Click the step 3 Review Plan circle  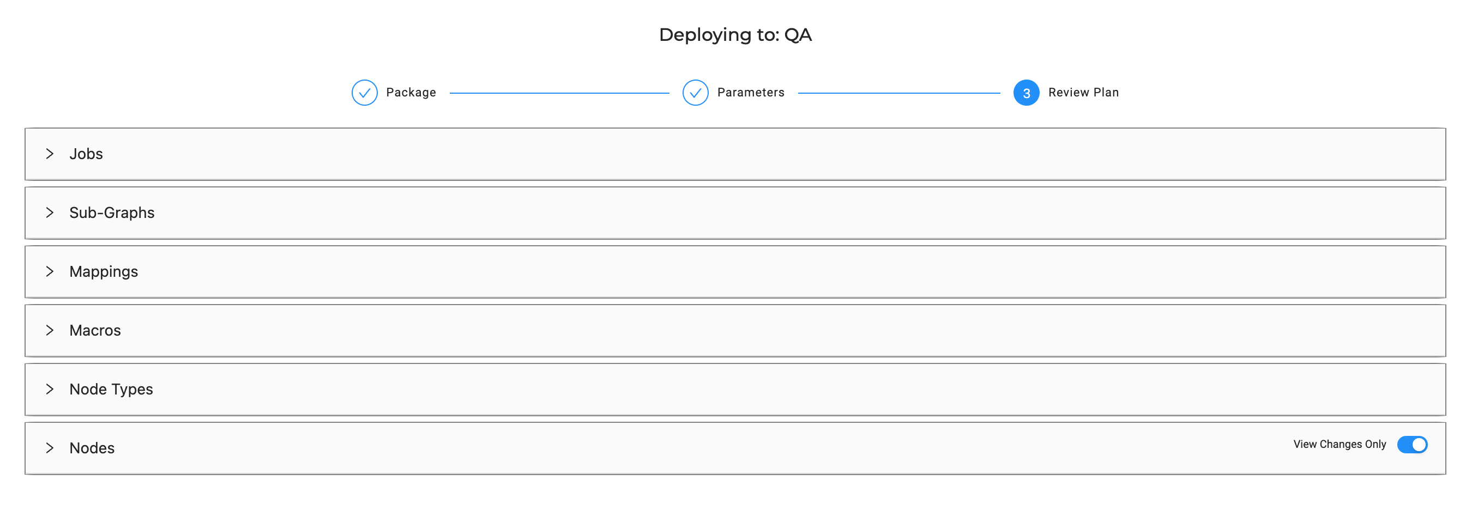coord(1025,93)
